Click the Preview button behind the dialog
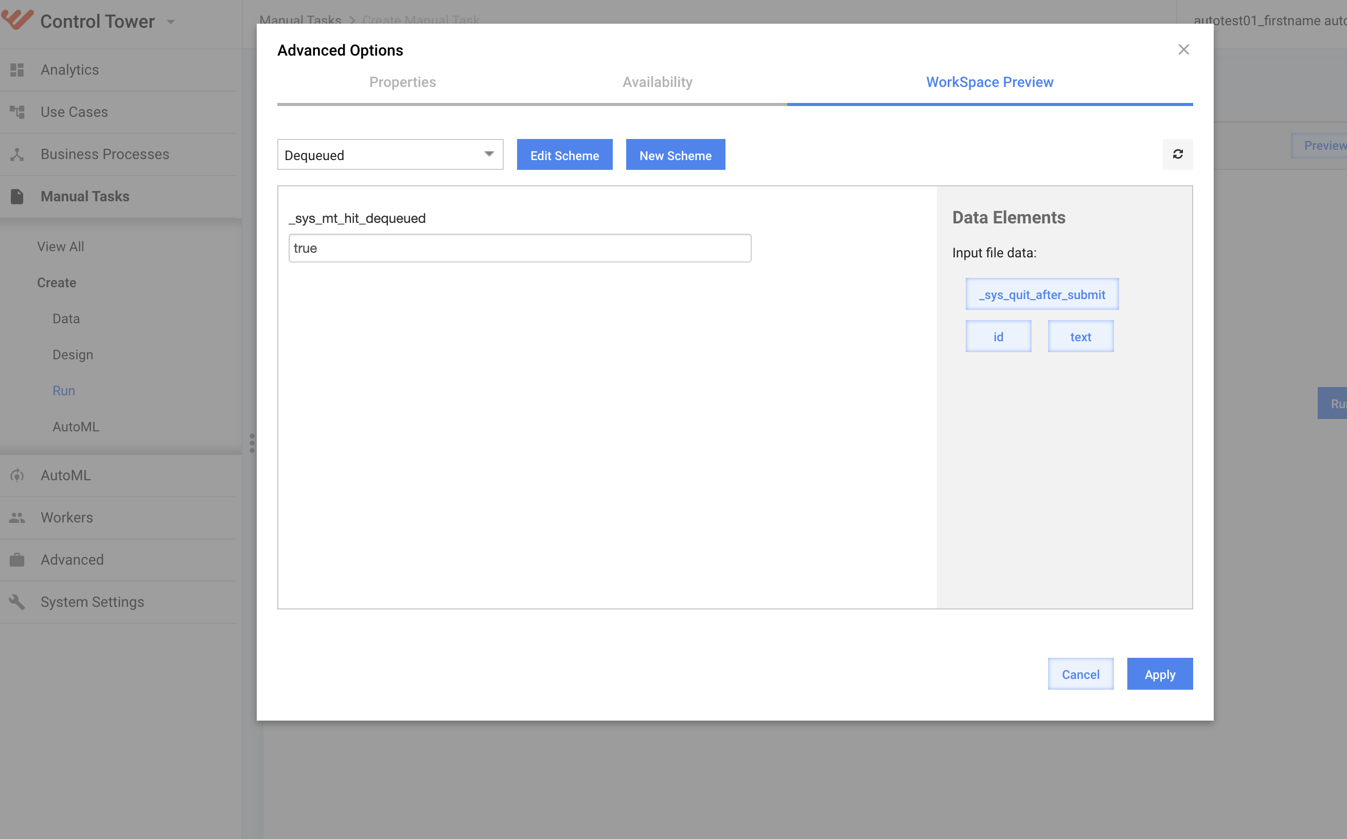Screen dimensions: 1347x839 pyautogui.click(x=1319, y=146)
